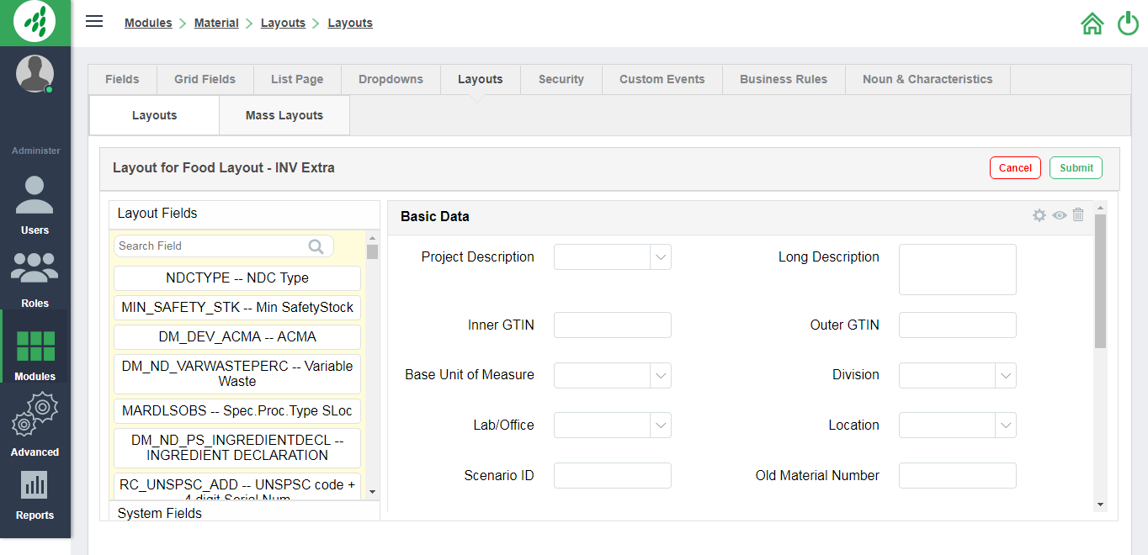Open Basic Data section settings gear
The image size is (1148, 555).
[x=1039, y=215]
